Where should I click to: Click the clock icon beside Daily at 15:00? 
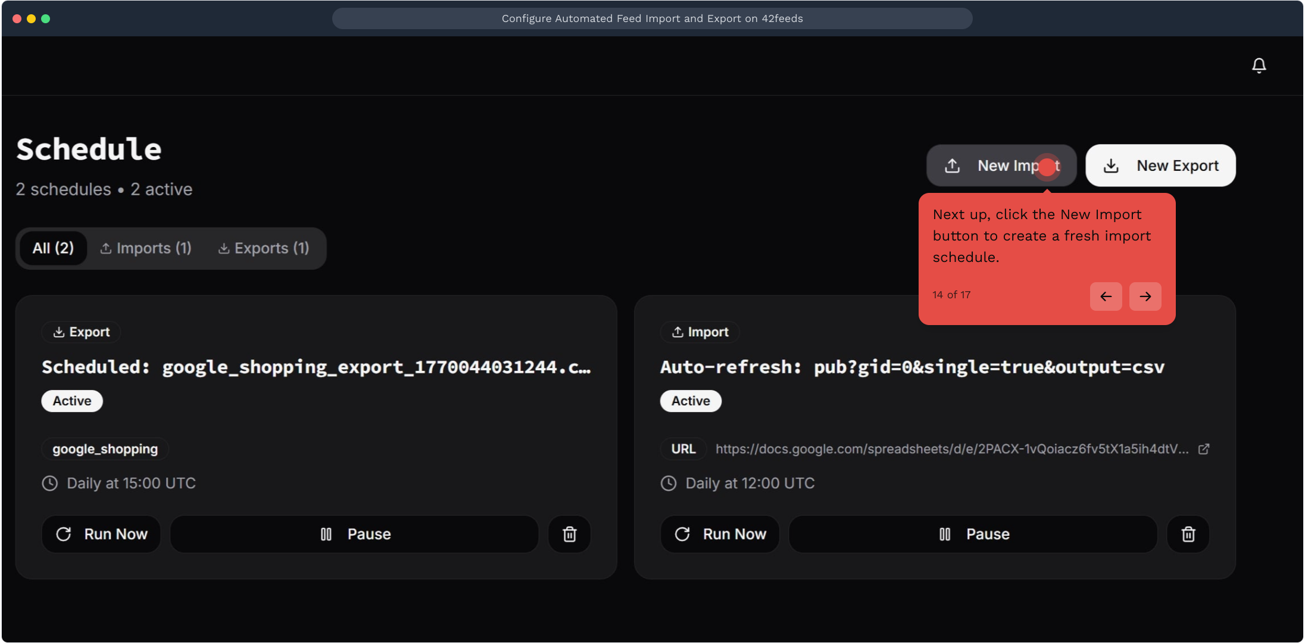pos(50,483)
